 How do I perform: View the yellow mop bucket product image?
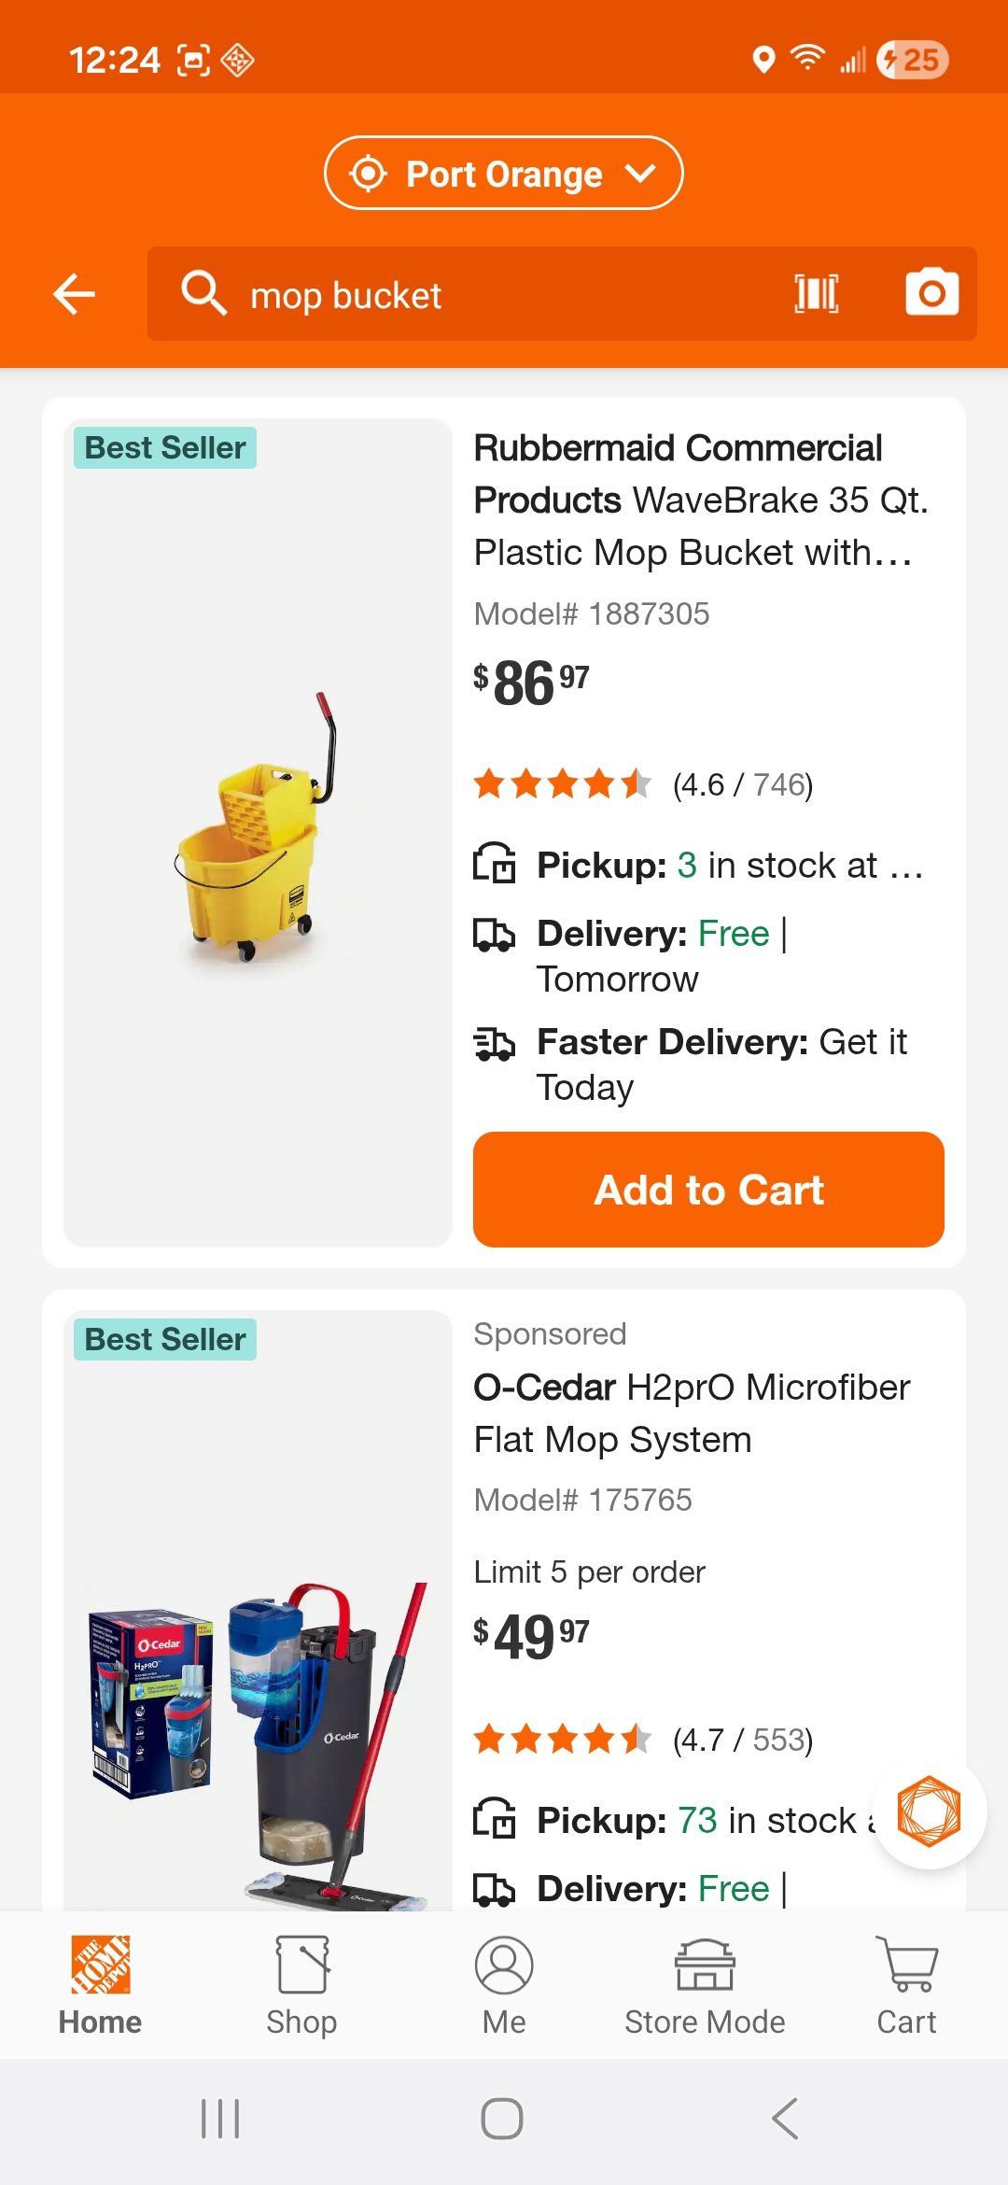tap(258, 831)
